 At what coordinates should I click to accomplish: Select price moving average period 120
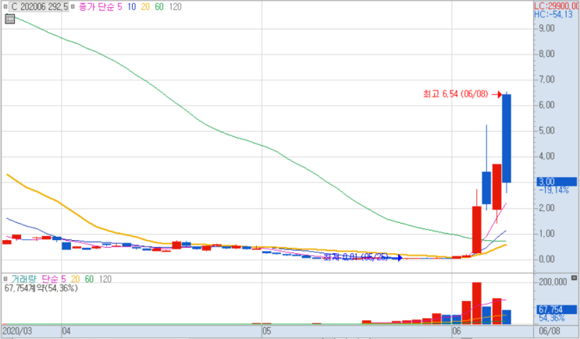(x=176, y=7)
